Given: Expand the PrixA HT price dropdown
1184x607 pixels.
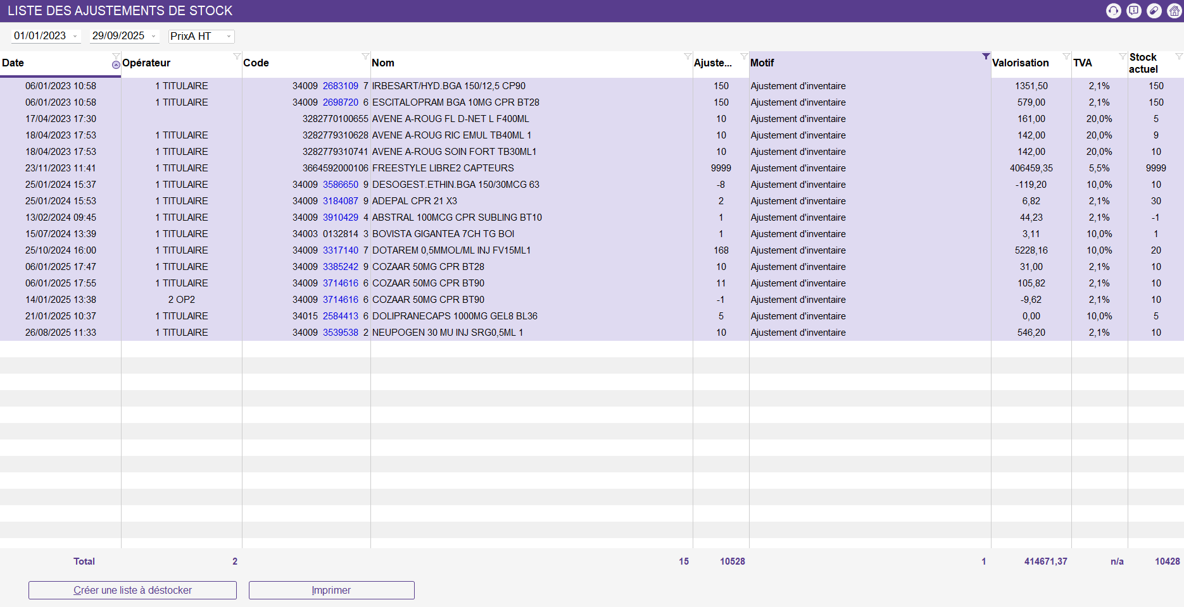Looking at the screenshot, I should pyautogui.click(x=229, y=36).
